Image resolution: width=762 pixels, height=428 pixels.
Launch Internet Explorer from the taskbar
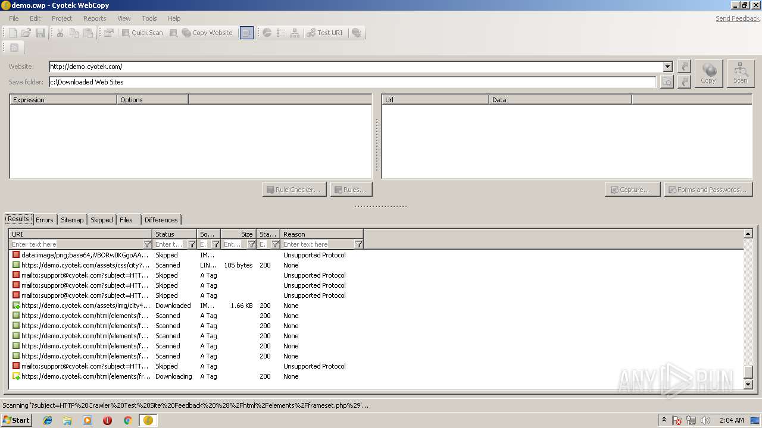point(48,420)
